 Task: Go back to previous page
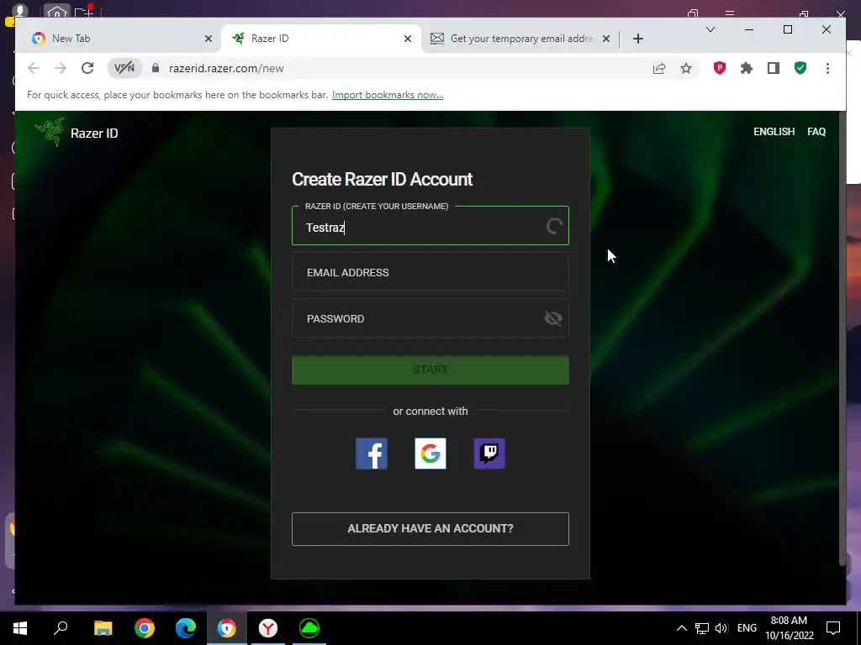[x=34, y=68]
